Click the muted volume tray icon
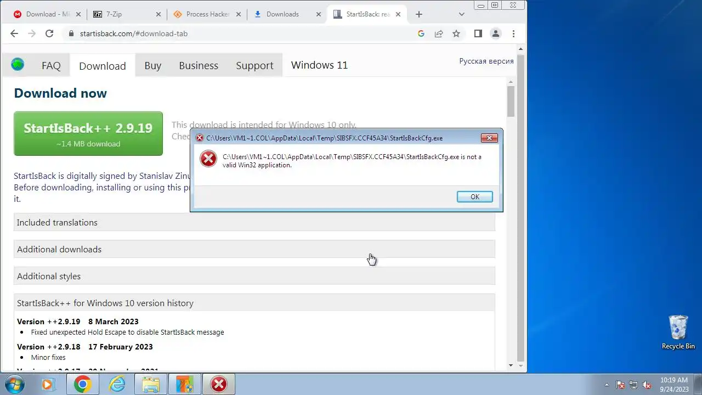The width and height of the screenshot is (702, 395). (x=647, y=385)
